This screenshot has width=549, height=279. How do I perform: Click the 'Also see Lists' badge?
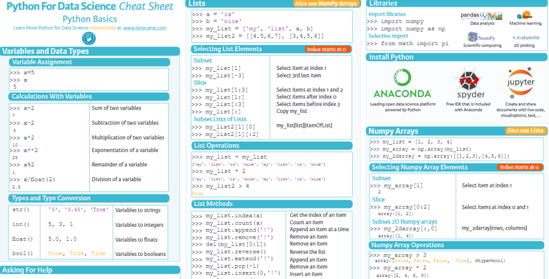pos(525,131)
